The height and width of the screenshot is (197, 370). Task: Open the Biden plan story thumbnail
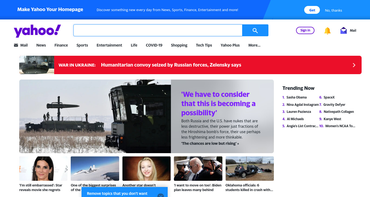tap(198, 169)
